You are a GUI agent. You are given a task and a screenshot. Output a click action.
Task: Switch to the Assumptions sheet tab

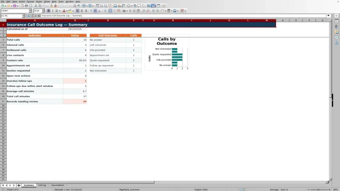point(57,185)
